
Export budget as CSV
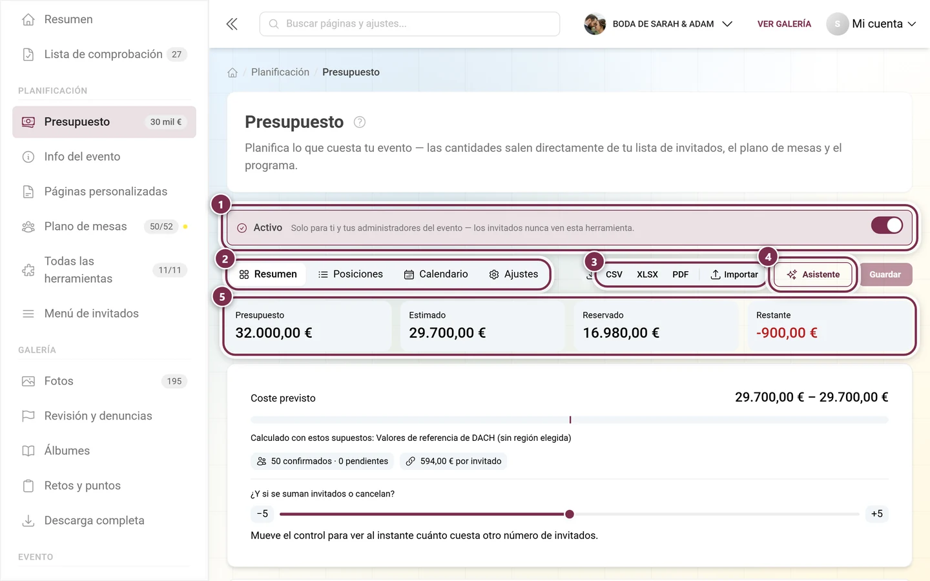(614, 274)
